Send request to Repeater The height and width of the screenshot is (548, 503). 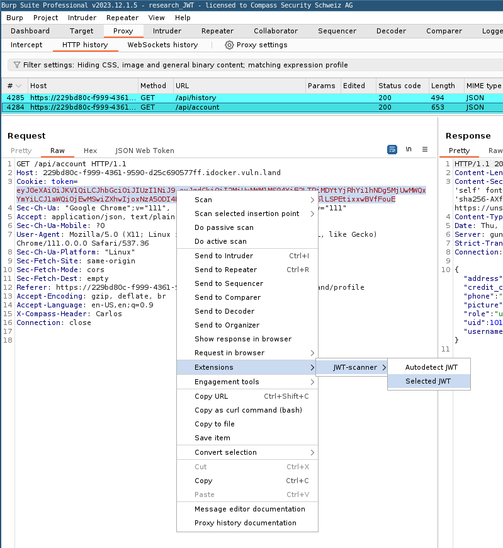pos(225,270)
